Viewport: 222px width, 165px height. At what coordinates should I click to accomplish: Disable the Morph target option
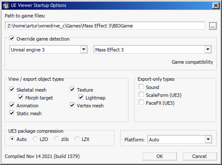(x=21, y=97)
